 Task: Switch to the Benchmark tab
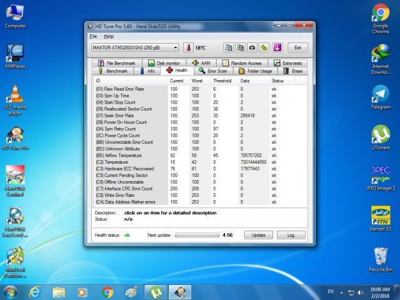point(112,71)
